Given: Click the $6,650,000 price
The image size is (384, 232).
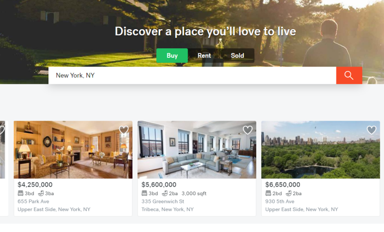Looking at the screenshot, I should tap(283, 185).
